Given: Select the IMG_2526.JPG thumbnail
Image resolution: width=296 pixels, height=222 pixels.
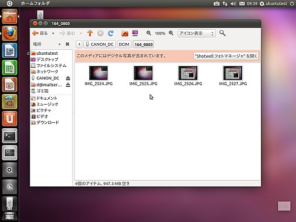Looking at the screenshot, I should (x=188, y=73).
